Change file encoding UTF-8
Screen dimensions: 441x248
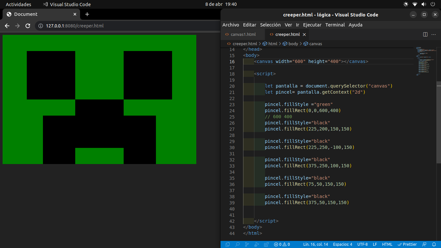[x=363, y=244]
